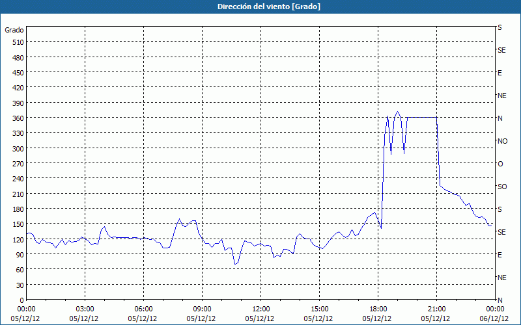Click the 90 y-axis value
The height and width of the screenshot is (325, 521).
click(20, 255)
